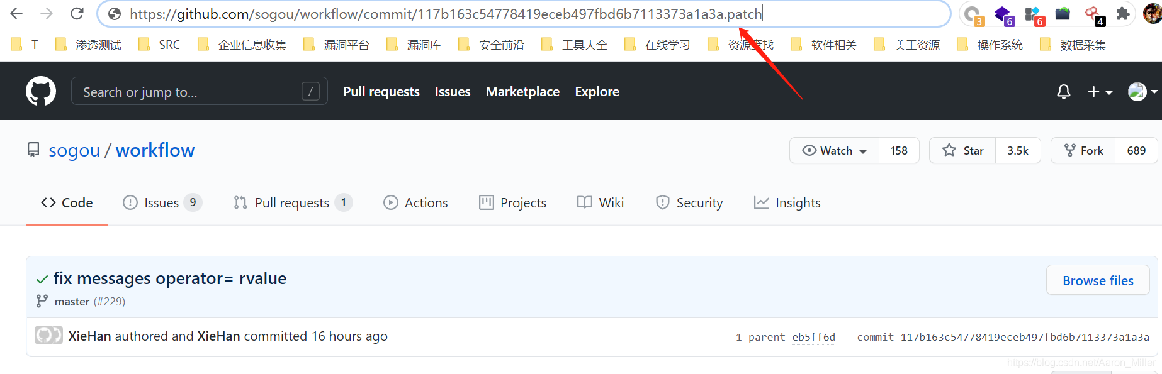Open the master branch link
1162x374 pixels.
tap(72, 302)
